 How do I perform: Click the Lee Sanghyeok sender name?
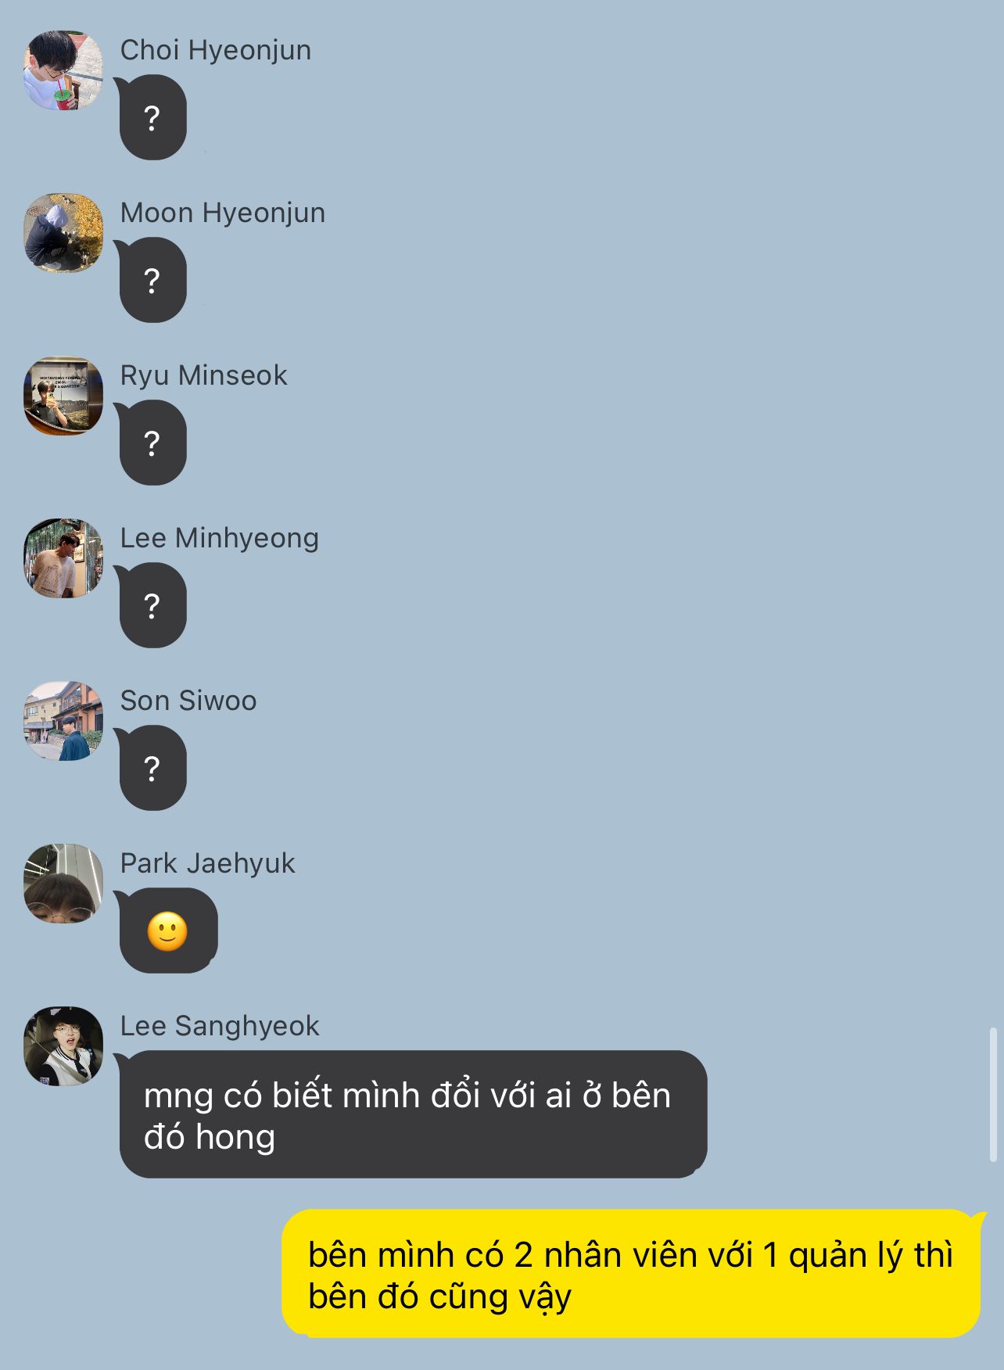(x=220, y=1026)
